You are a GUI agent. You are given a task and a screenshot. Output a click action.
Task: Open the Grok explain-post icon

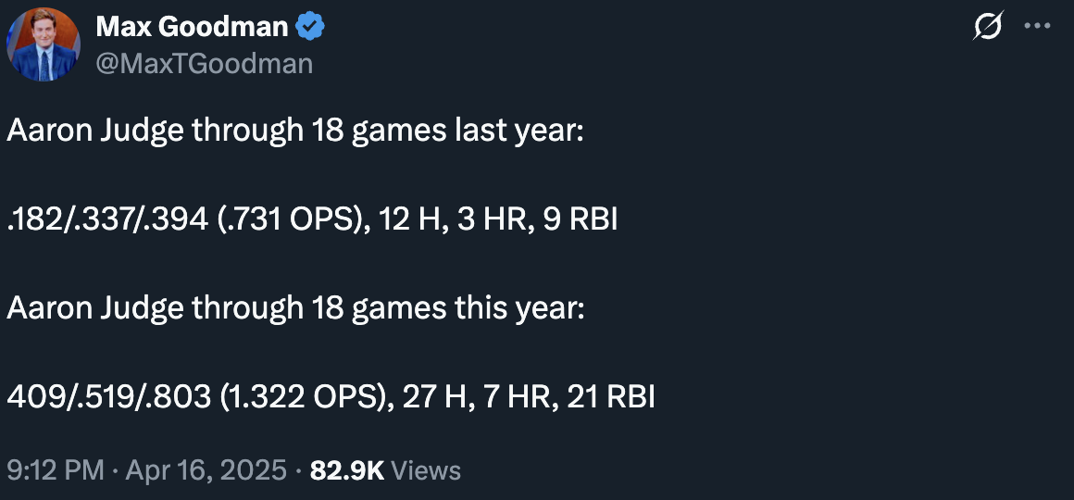coord(989,27)
